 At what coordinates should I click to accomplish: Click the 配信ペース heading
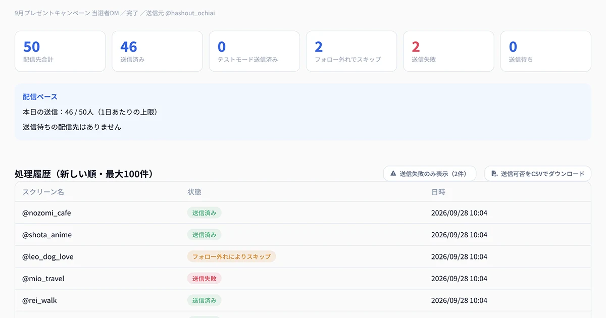[40, 97]
